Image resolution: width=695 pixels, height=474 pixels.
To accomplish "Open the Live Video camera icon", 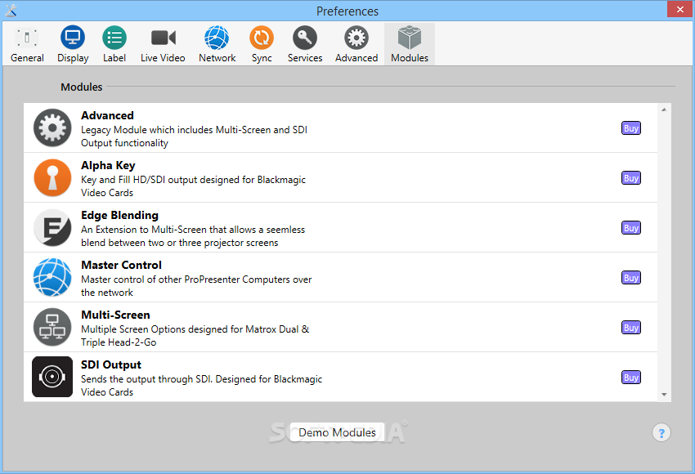I will [x=163, y=38].
